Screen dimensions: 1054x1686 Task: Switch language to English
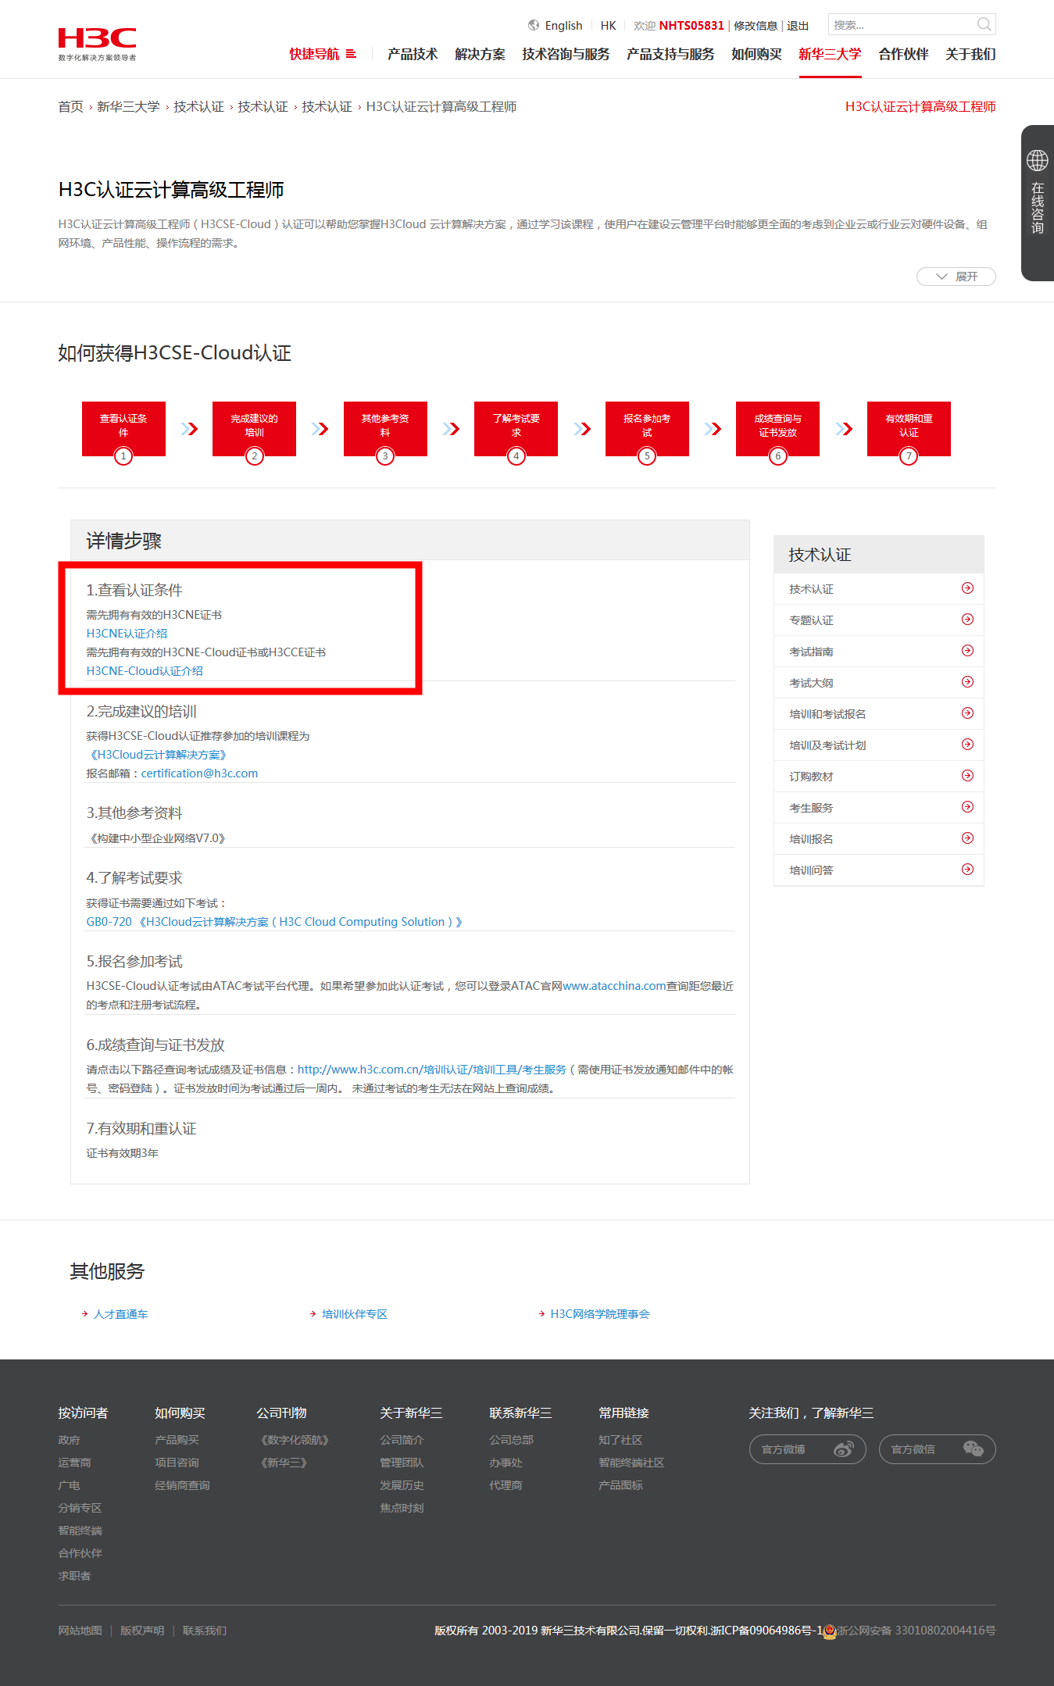coord(563,25)
